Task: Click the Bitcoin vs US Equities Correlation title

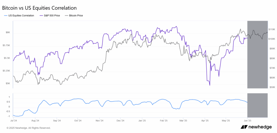Action: tap(39, 8)
